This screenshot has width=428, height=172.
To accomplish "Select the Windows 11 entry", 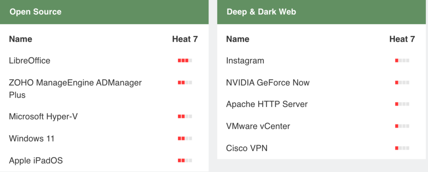I will coord(32,139).
